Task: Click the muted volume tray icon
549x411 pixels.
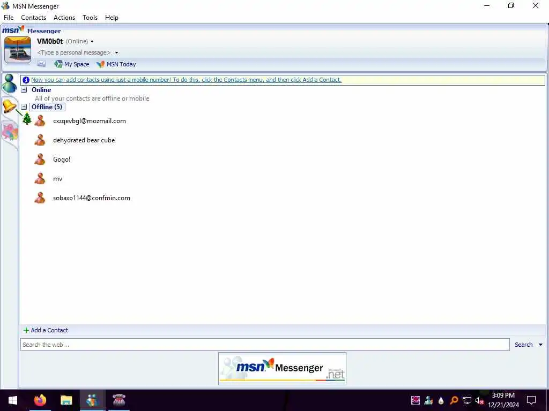Action: click(x=479, y=400)
